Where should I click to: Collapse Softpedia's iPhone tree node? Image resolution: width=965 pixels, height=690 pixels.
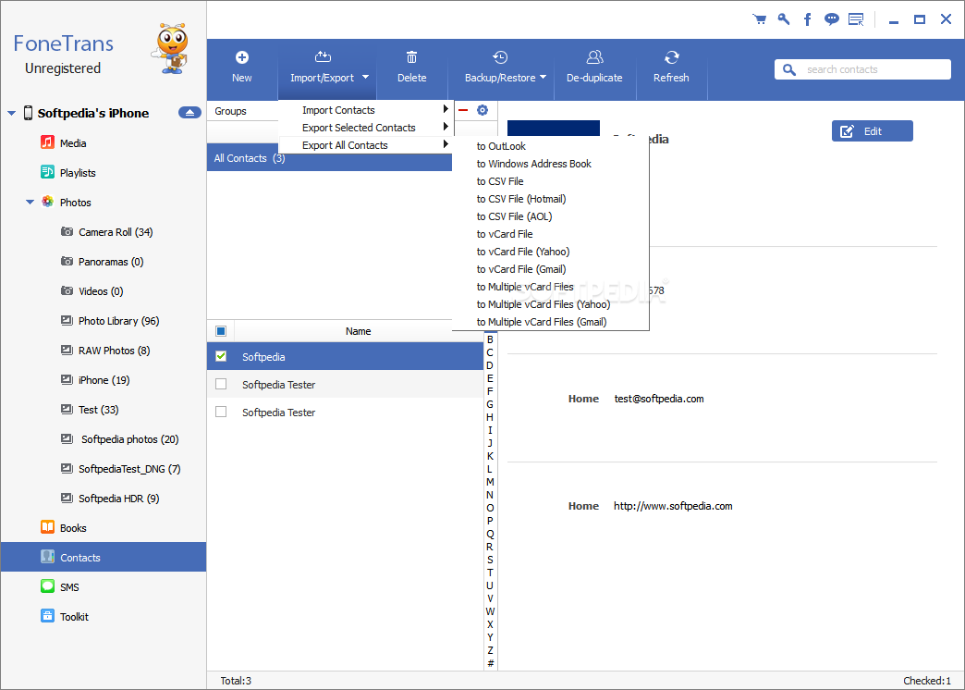[11, 114]
